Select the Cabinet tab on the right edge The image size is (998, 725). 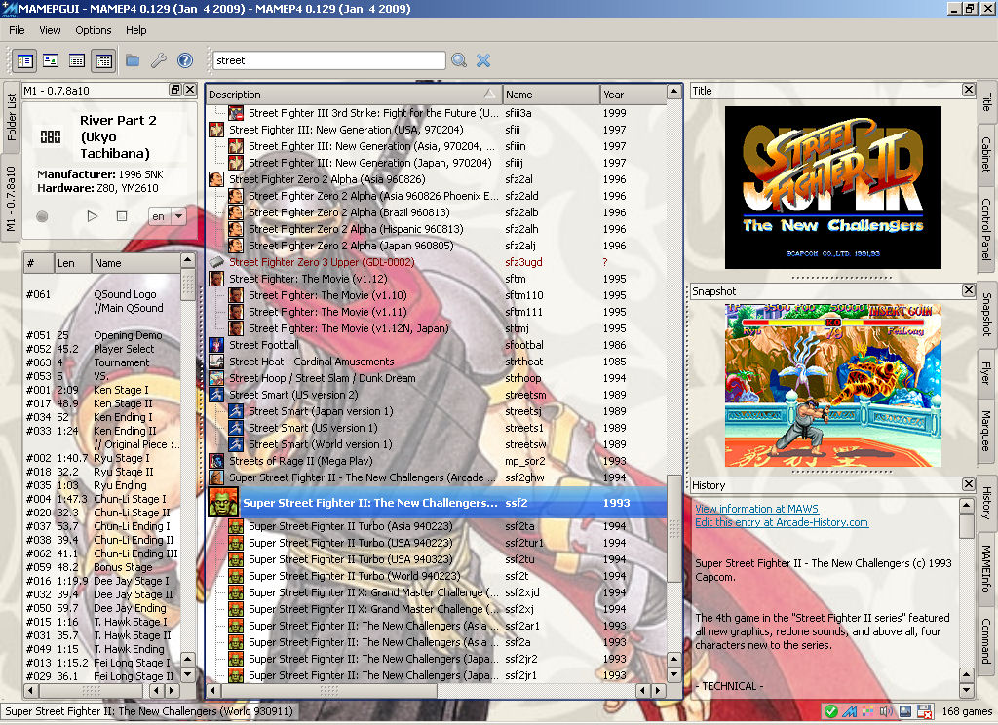986,154
